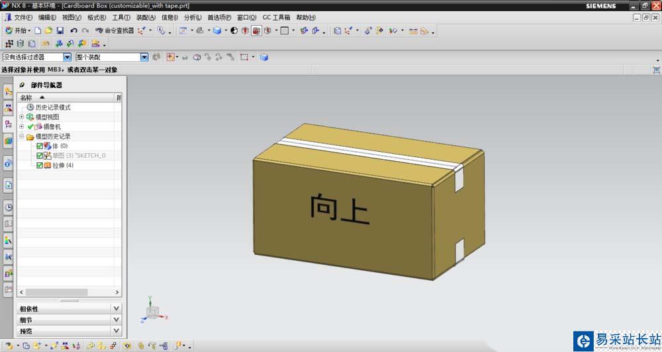The height and width of the screenshot is (352, 662).
Task: Open the GC 工具箱 menu
Action: coord(276,17)
